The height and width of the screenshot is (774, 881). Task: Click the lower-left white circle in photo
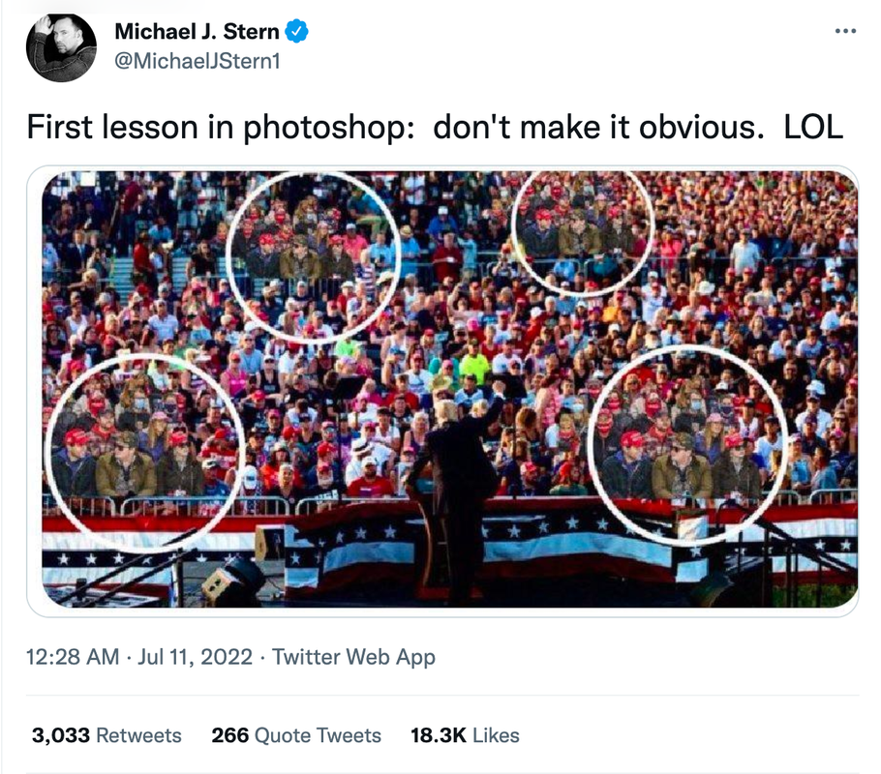click(145, 451)
